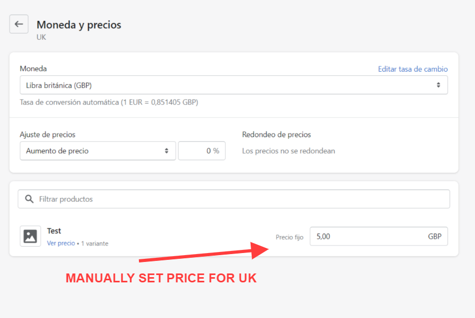Click the Los precios no se redondean text

click(x=288, y=151)
